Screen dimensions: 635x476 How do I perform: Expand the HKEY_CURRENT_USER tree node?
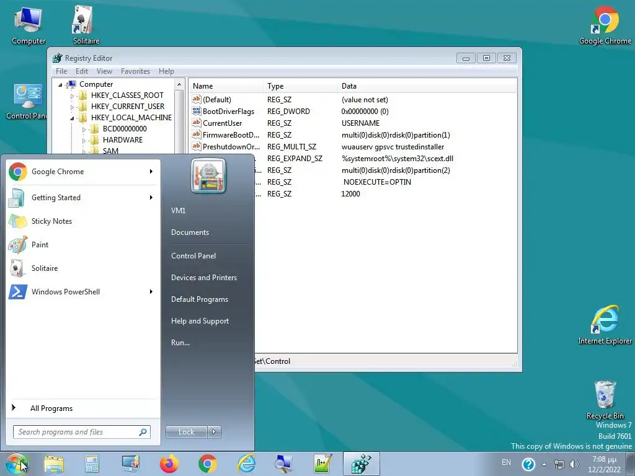(x=73, y=107)
